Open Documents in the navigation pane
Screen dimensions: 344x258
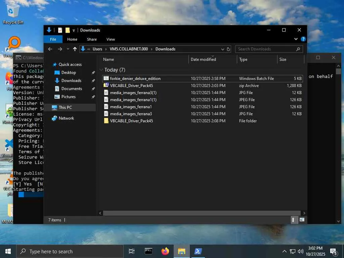pyautogui.click(x=72, y=89)
